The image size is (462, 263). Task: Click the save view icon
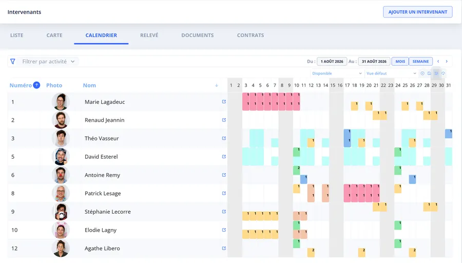[429, 73]
